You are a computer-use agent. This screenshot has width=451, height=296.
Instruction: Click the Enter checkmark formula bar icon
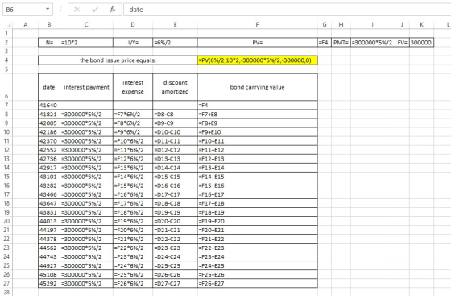coord(95,10)
